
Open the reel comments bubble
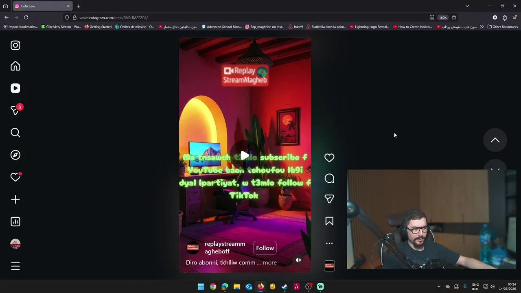(329, 179)
